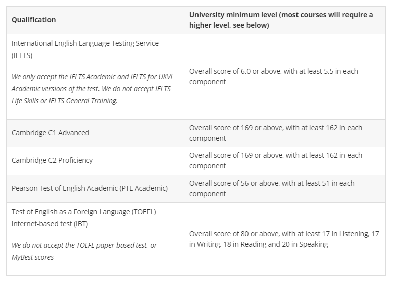
Task: Select the Cambridge C1 Advanced row label
Action: [x=51, y=133]
